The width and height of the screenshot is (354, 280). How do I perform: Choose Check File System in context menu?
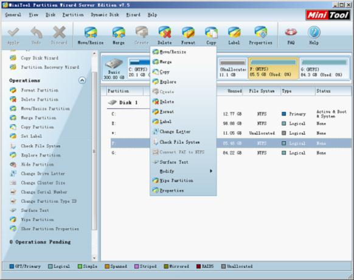coord(183,142)
